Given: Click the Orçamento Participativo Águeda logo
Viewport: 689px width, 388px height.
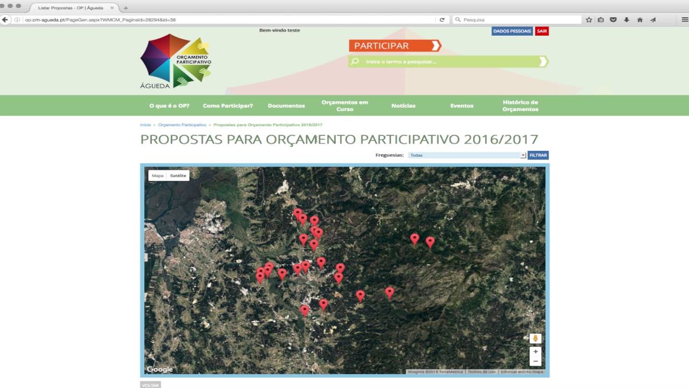Looking at the screenshot, I should click(x=175, y=61).
